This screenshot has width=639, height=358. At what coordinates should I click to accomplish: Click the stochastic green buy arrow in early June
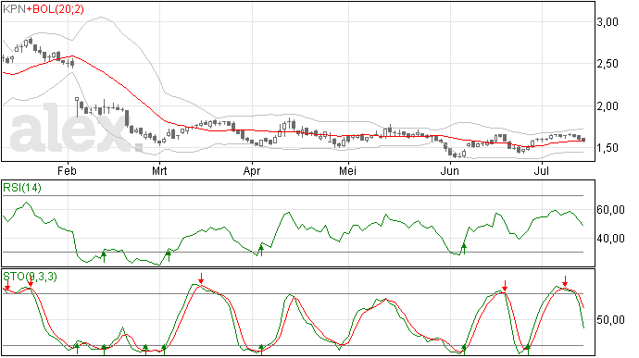tap(463, 349)
